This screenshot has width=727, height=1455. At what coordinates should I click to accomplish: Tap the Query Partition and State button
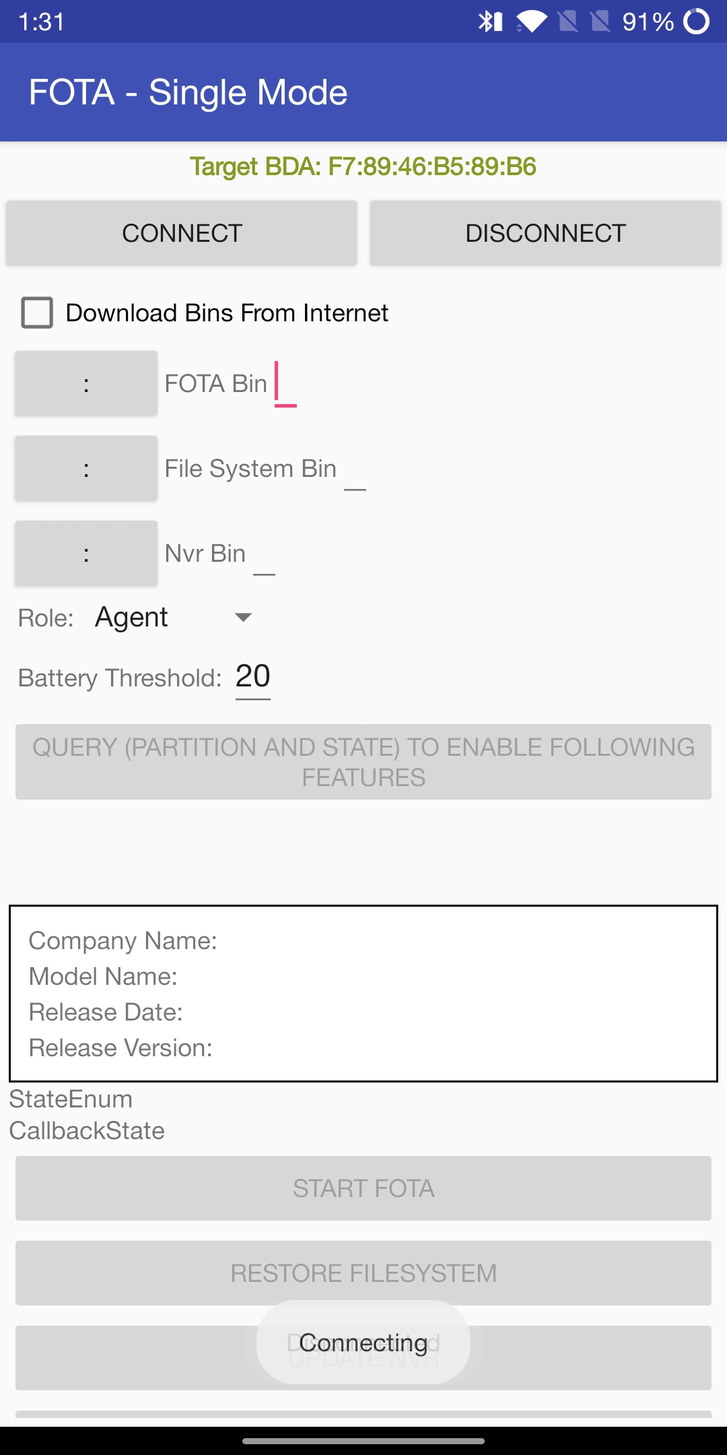point(363,762)
